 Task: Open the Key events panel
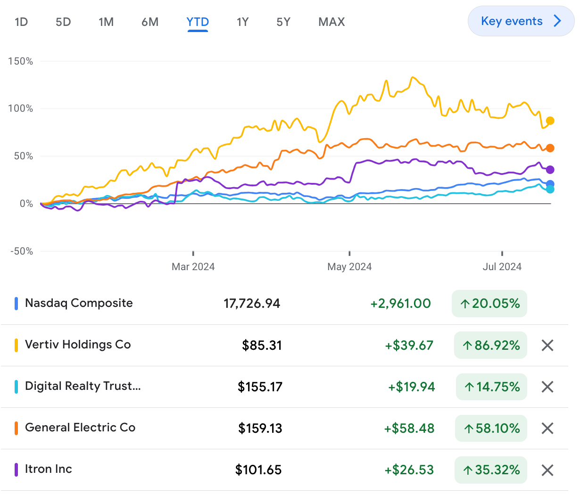click(521, 21)
